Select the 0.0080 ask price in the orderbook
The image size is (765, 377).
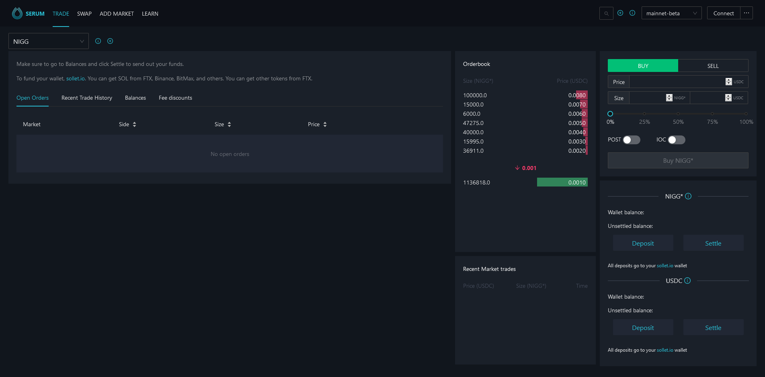pyautogui.click(x=577, y=95)
